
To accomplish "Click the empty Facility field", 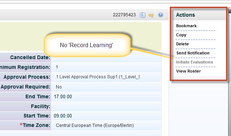I will [x=106, y=106].
